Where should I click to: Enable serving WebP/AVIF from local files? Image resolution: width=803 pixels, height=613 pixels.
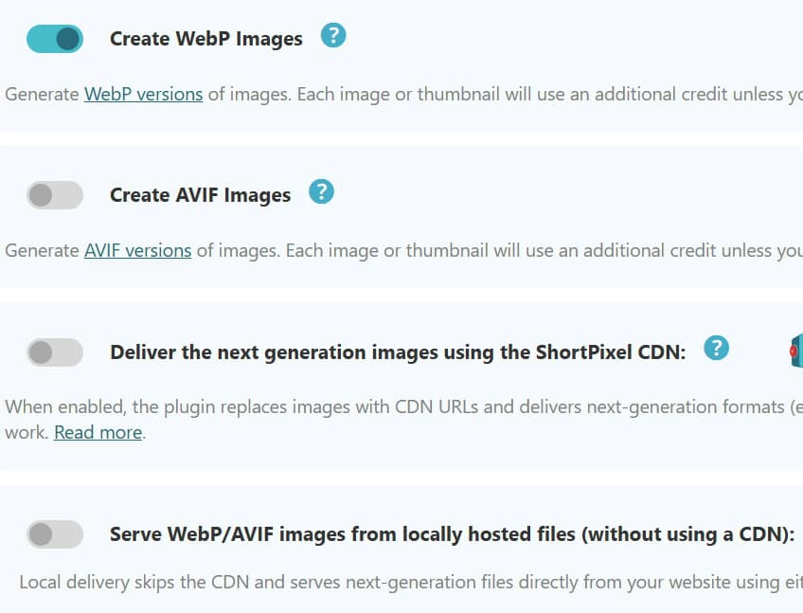click(55, 534)
